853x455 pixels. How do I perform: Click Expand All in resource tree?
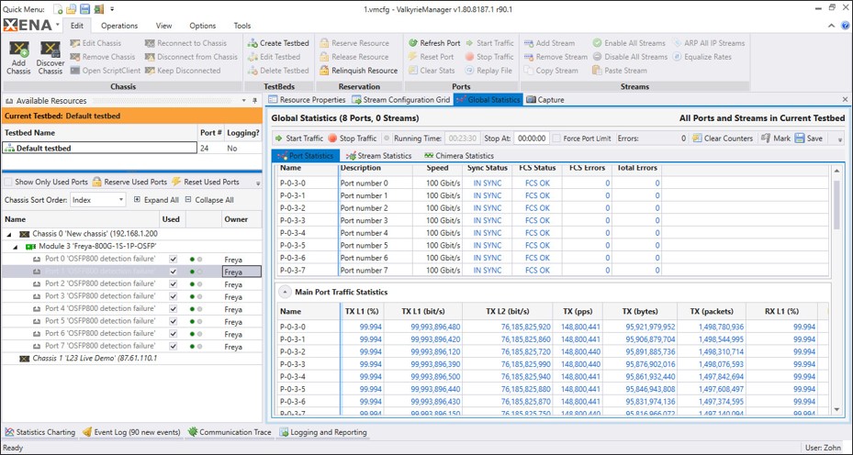pyautogui.click(x=156, y=200)
